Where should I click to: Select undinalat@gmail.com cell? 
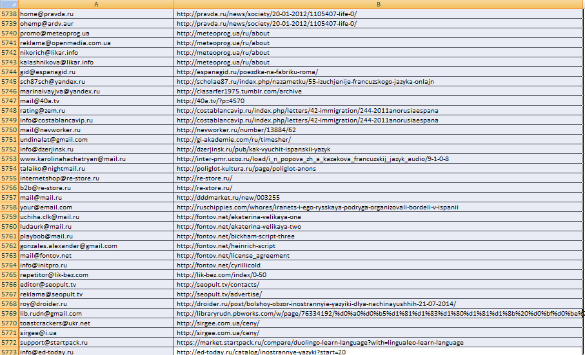click(96, 140)
